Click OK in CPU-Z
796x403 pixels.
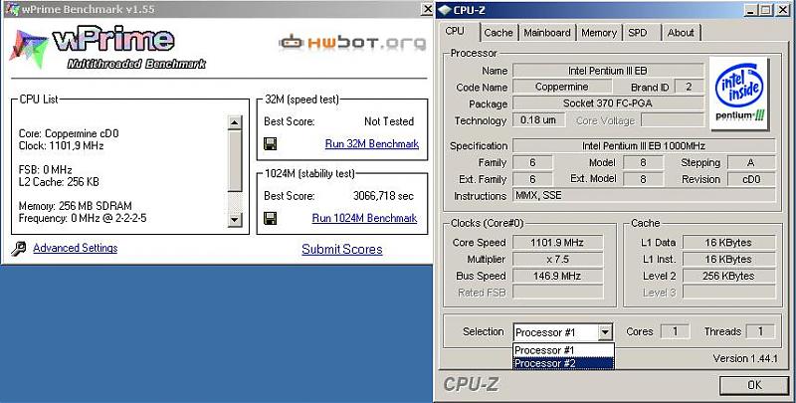point(754,385)
